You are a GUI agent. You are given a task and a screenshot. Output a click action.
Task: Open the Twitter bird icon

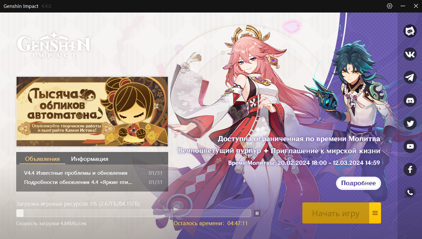pyautogui.click(x=410, y=123)
